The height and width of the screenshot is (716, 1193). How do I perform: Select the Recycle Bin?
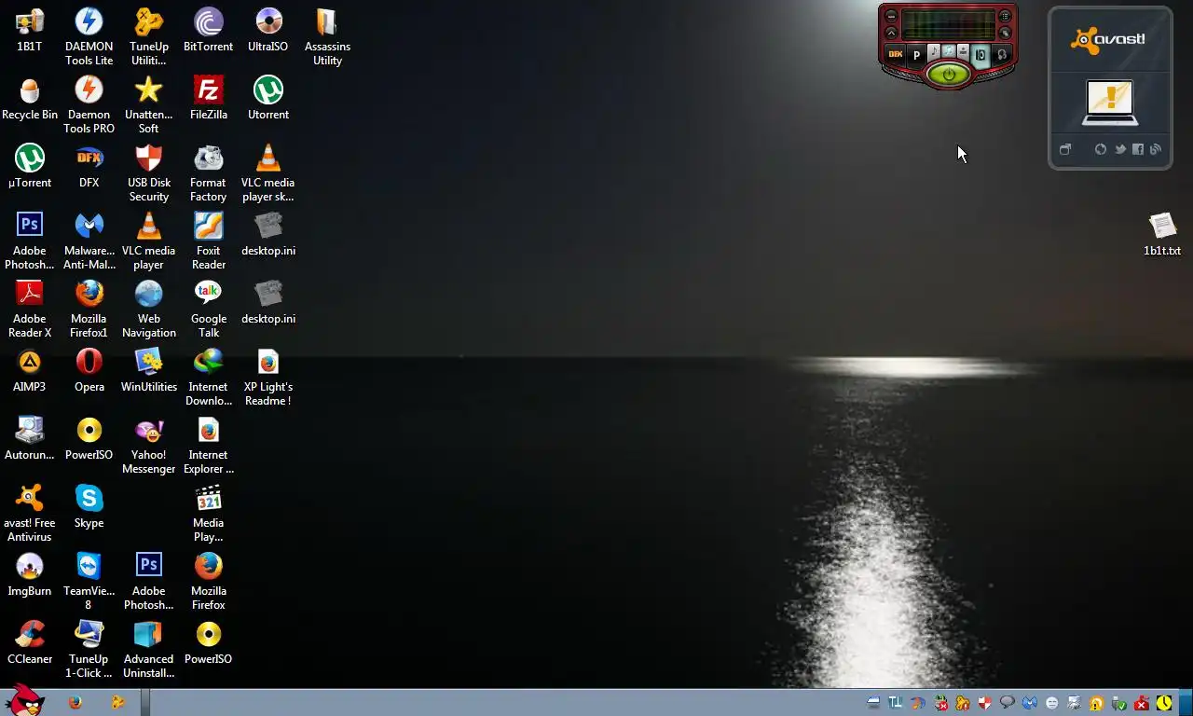point(30,97)
